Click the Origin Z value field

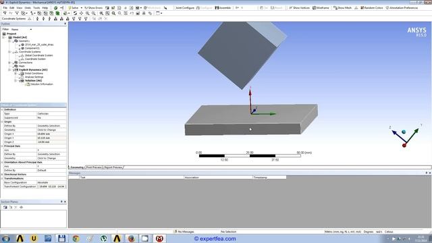click(51, 142)
